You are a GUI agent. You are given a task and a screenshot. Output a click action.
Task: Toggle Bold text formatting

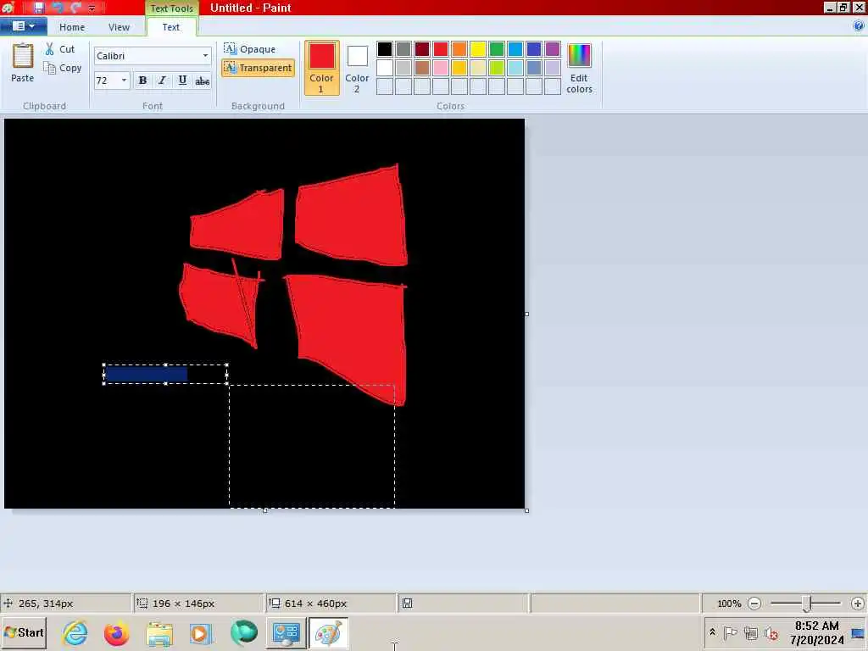point(142,81)
